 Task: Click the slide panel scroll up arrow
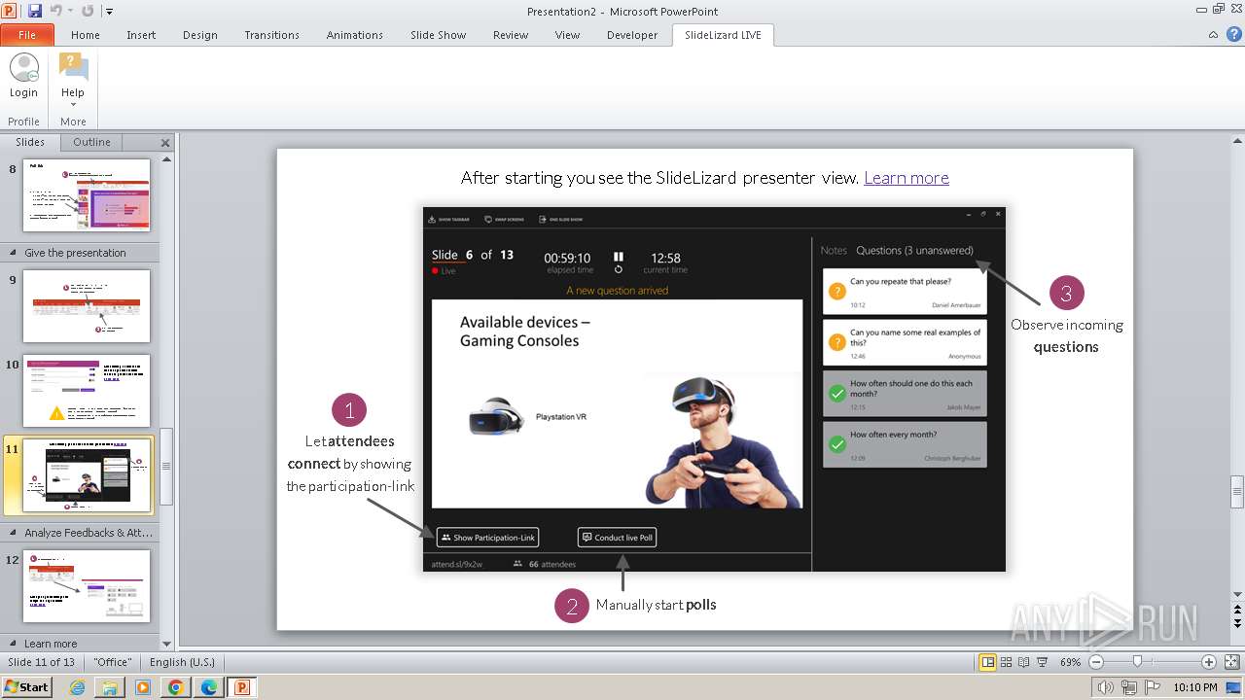point(166,158)
